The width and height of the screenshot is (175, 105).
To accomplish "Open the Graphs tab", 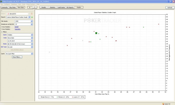I will pos(79,7).
